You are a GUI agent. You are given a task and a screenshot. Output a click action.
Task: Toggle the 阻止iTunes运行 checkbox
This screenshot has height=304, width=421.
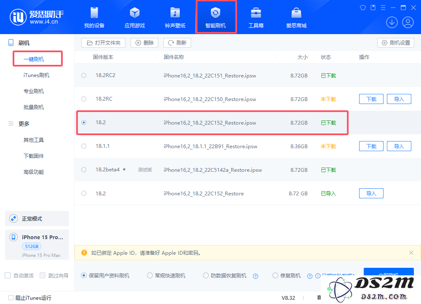[11, 298]
